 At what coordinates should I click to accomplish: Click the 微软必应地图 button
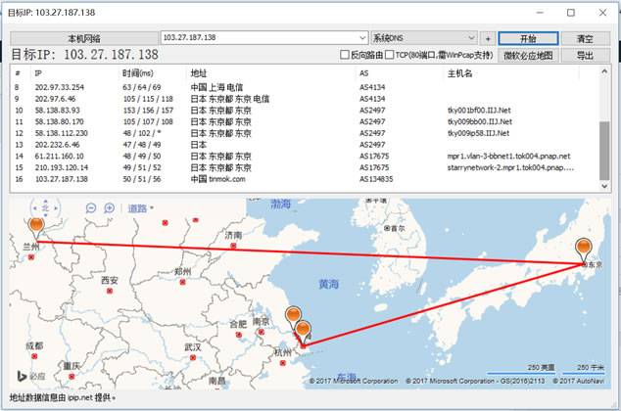[x=528, y=56]
